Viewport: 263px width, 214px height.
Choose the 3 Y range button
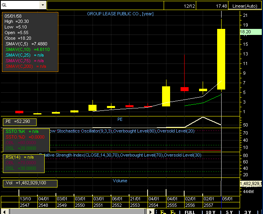[247, 212]
